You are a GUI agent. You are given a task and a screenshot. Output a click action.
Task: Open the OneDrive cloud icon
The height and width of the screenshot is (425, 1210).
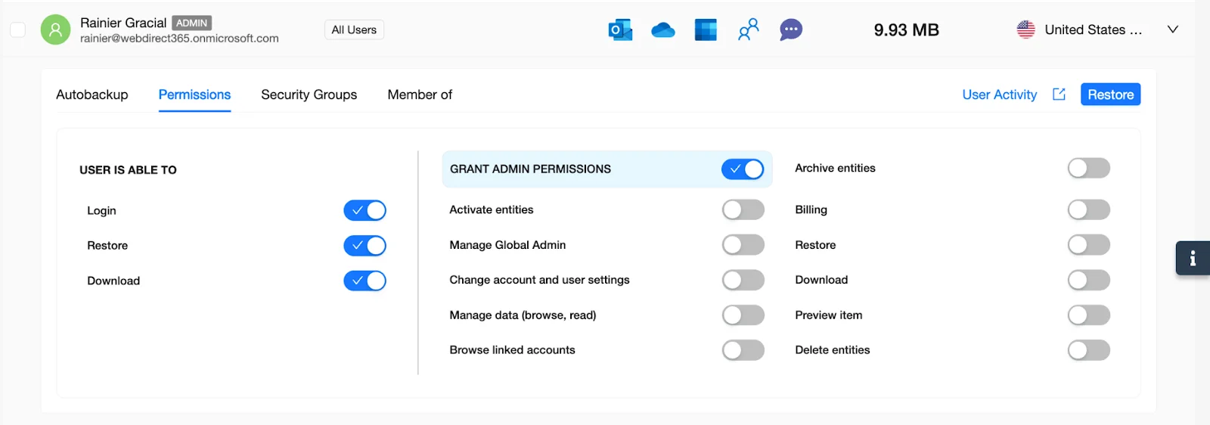pos(663,30)
